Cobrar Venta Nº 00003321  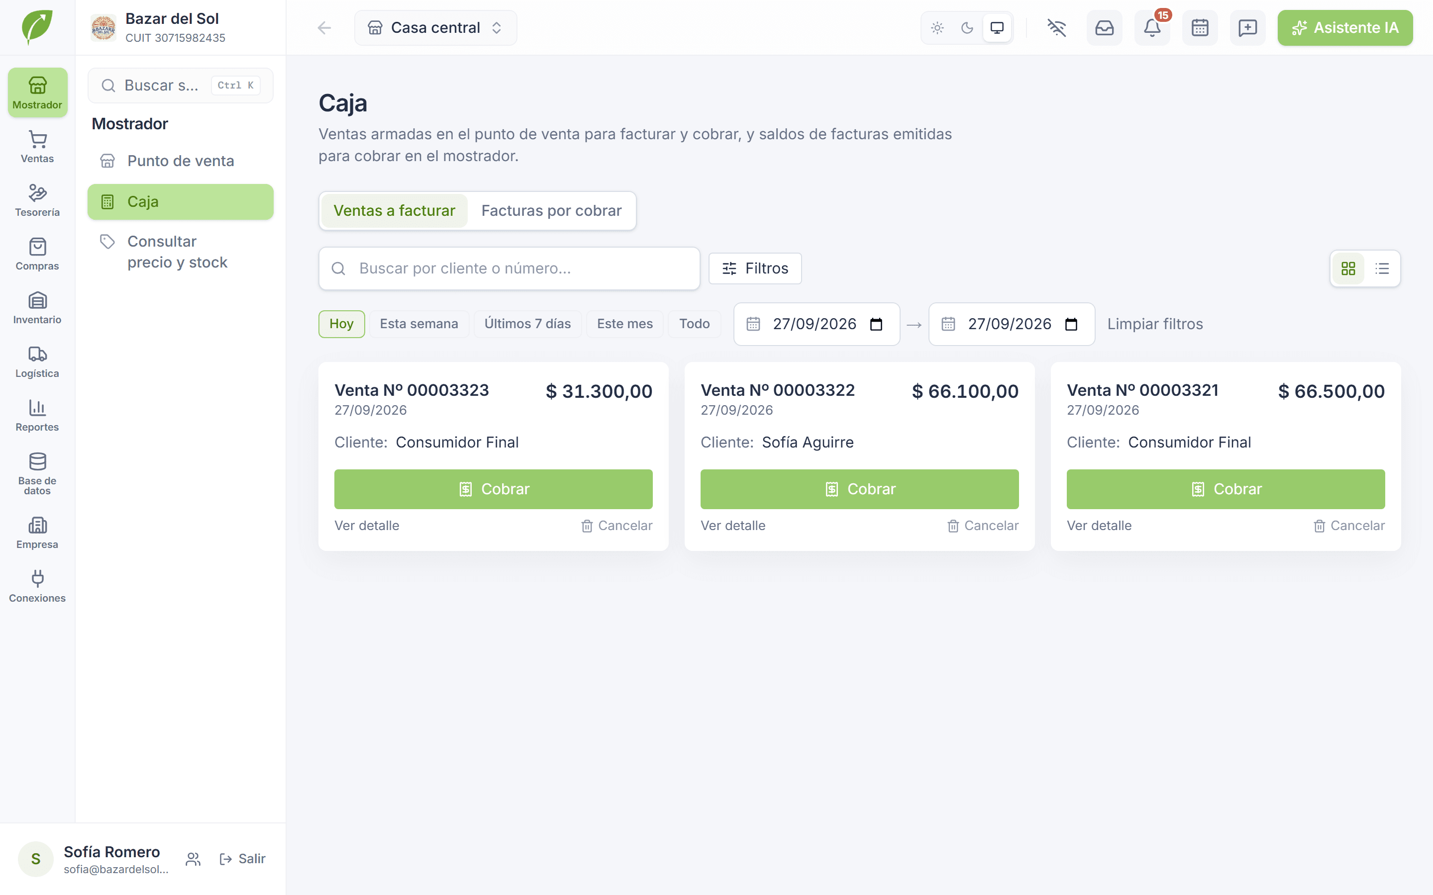coord(1226,489)
